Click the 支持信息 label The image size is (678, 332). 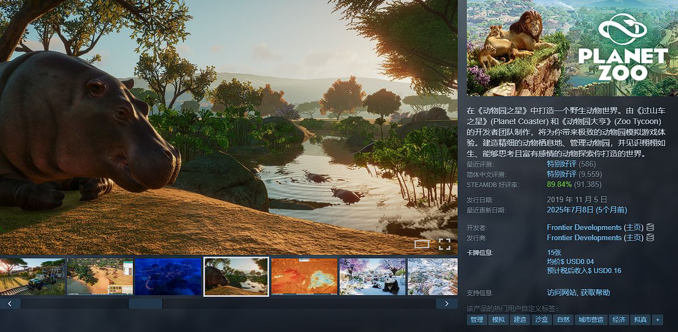tap(480, 293)
